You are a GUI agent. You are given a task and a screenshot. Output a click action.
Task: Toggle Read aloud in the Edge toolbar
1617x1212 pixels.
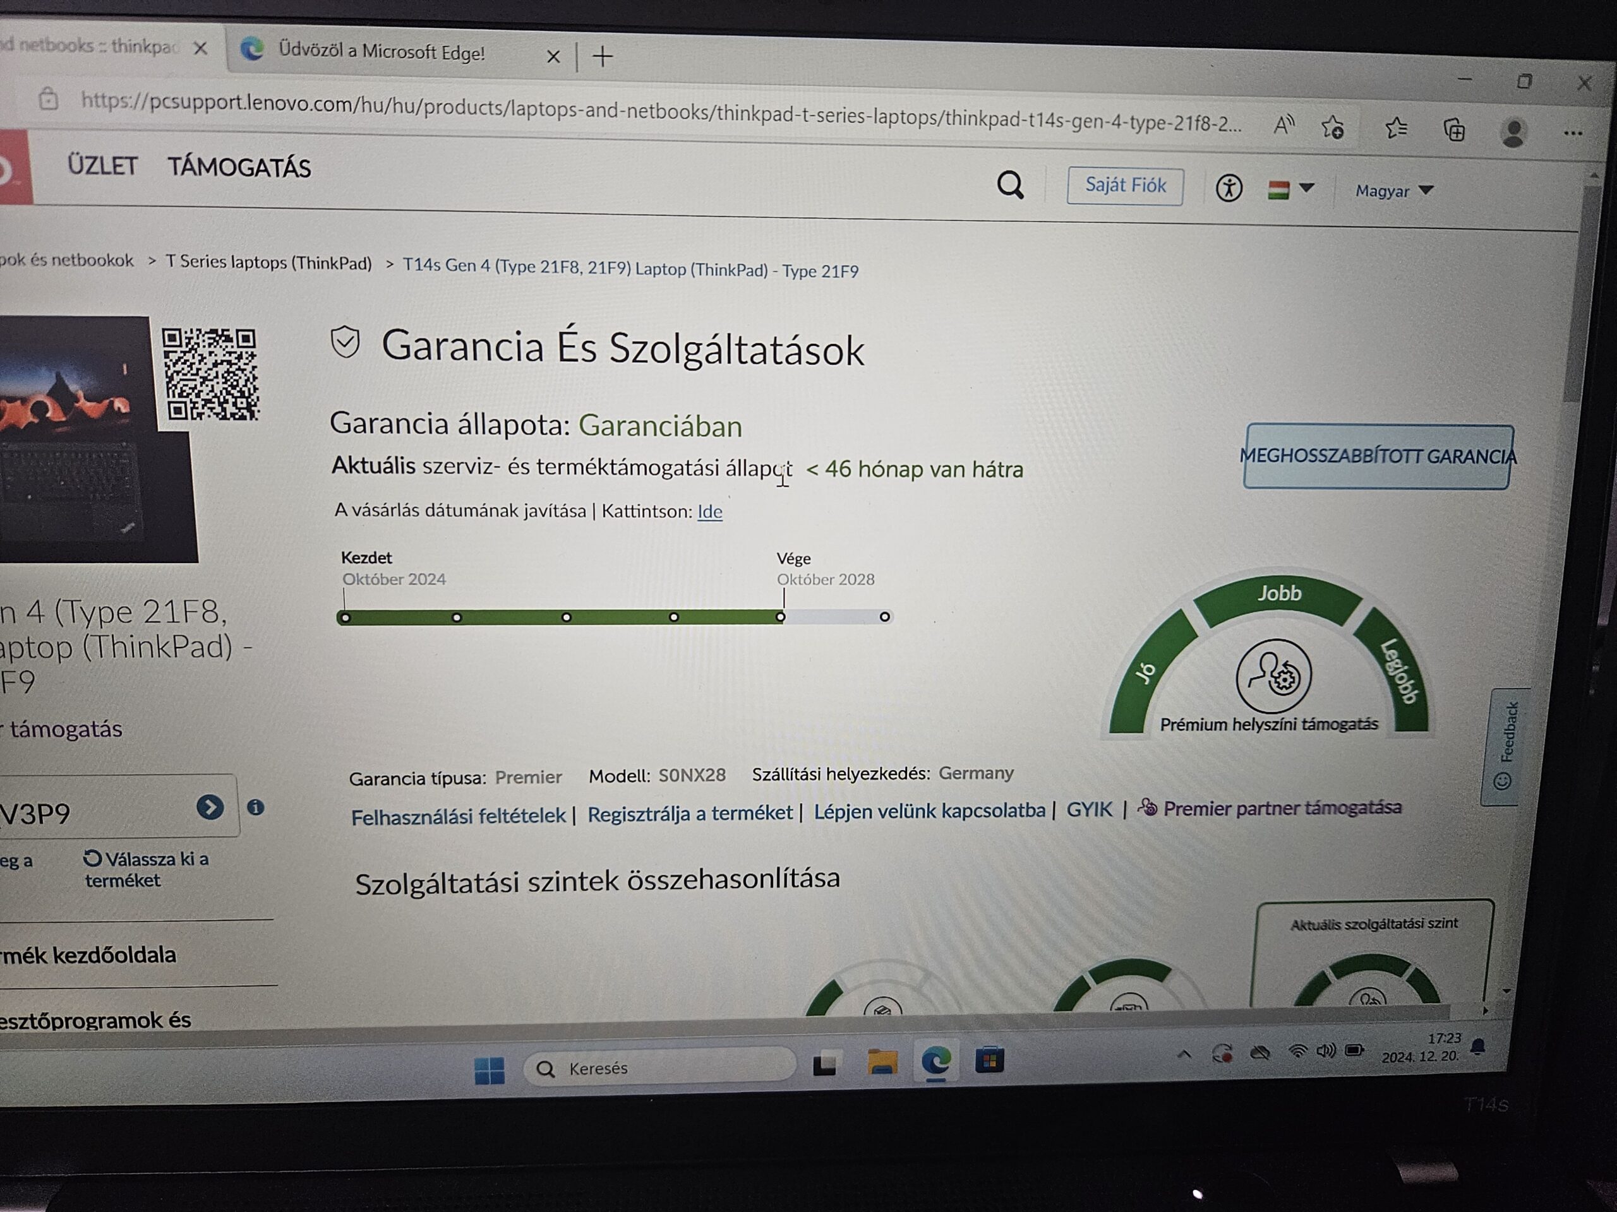(x=1283, y=126)
